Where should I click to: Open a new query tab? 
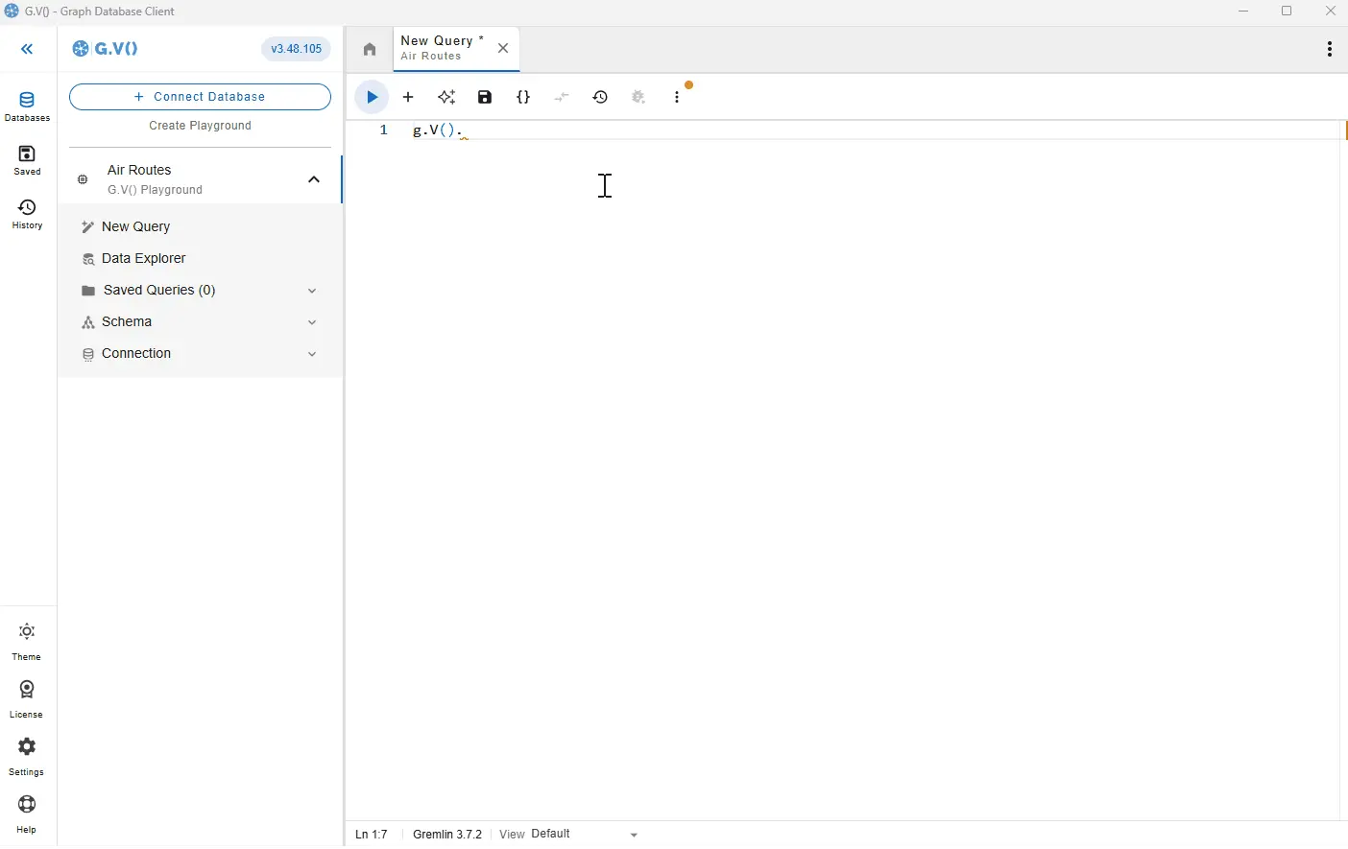[x=409, y=97]
